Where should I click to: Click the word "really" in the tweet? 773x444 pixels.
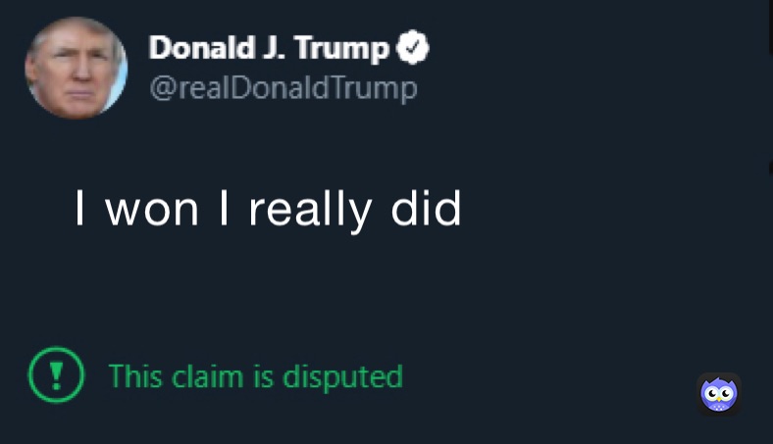(310, 211)
